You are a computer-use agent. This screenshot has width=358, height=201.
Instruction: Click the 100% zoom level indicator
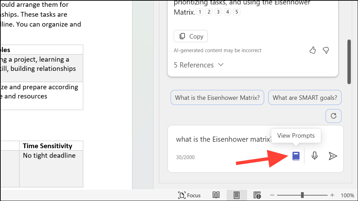pyautogui.click(x=347, y=195)
